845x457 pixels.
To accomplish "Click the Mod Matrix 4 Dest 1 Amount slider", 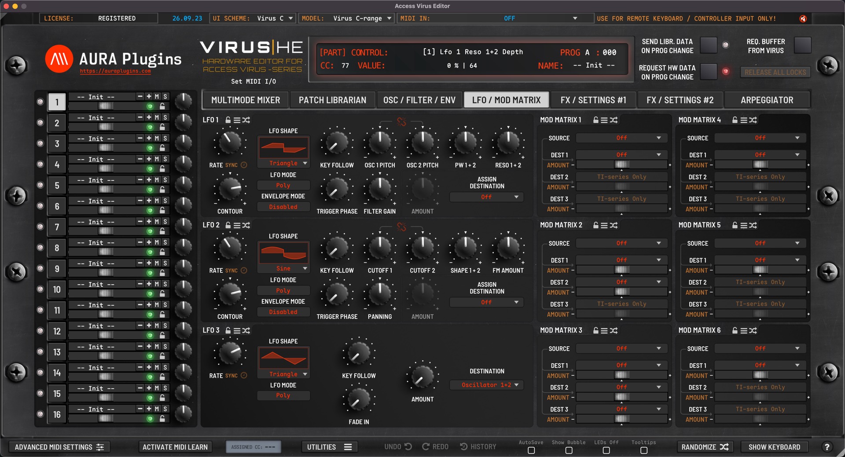I will tap(760, 165).
